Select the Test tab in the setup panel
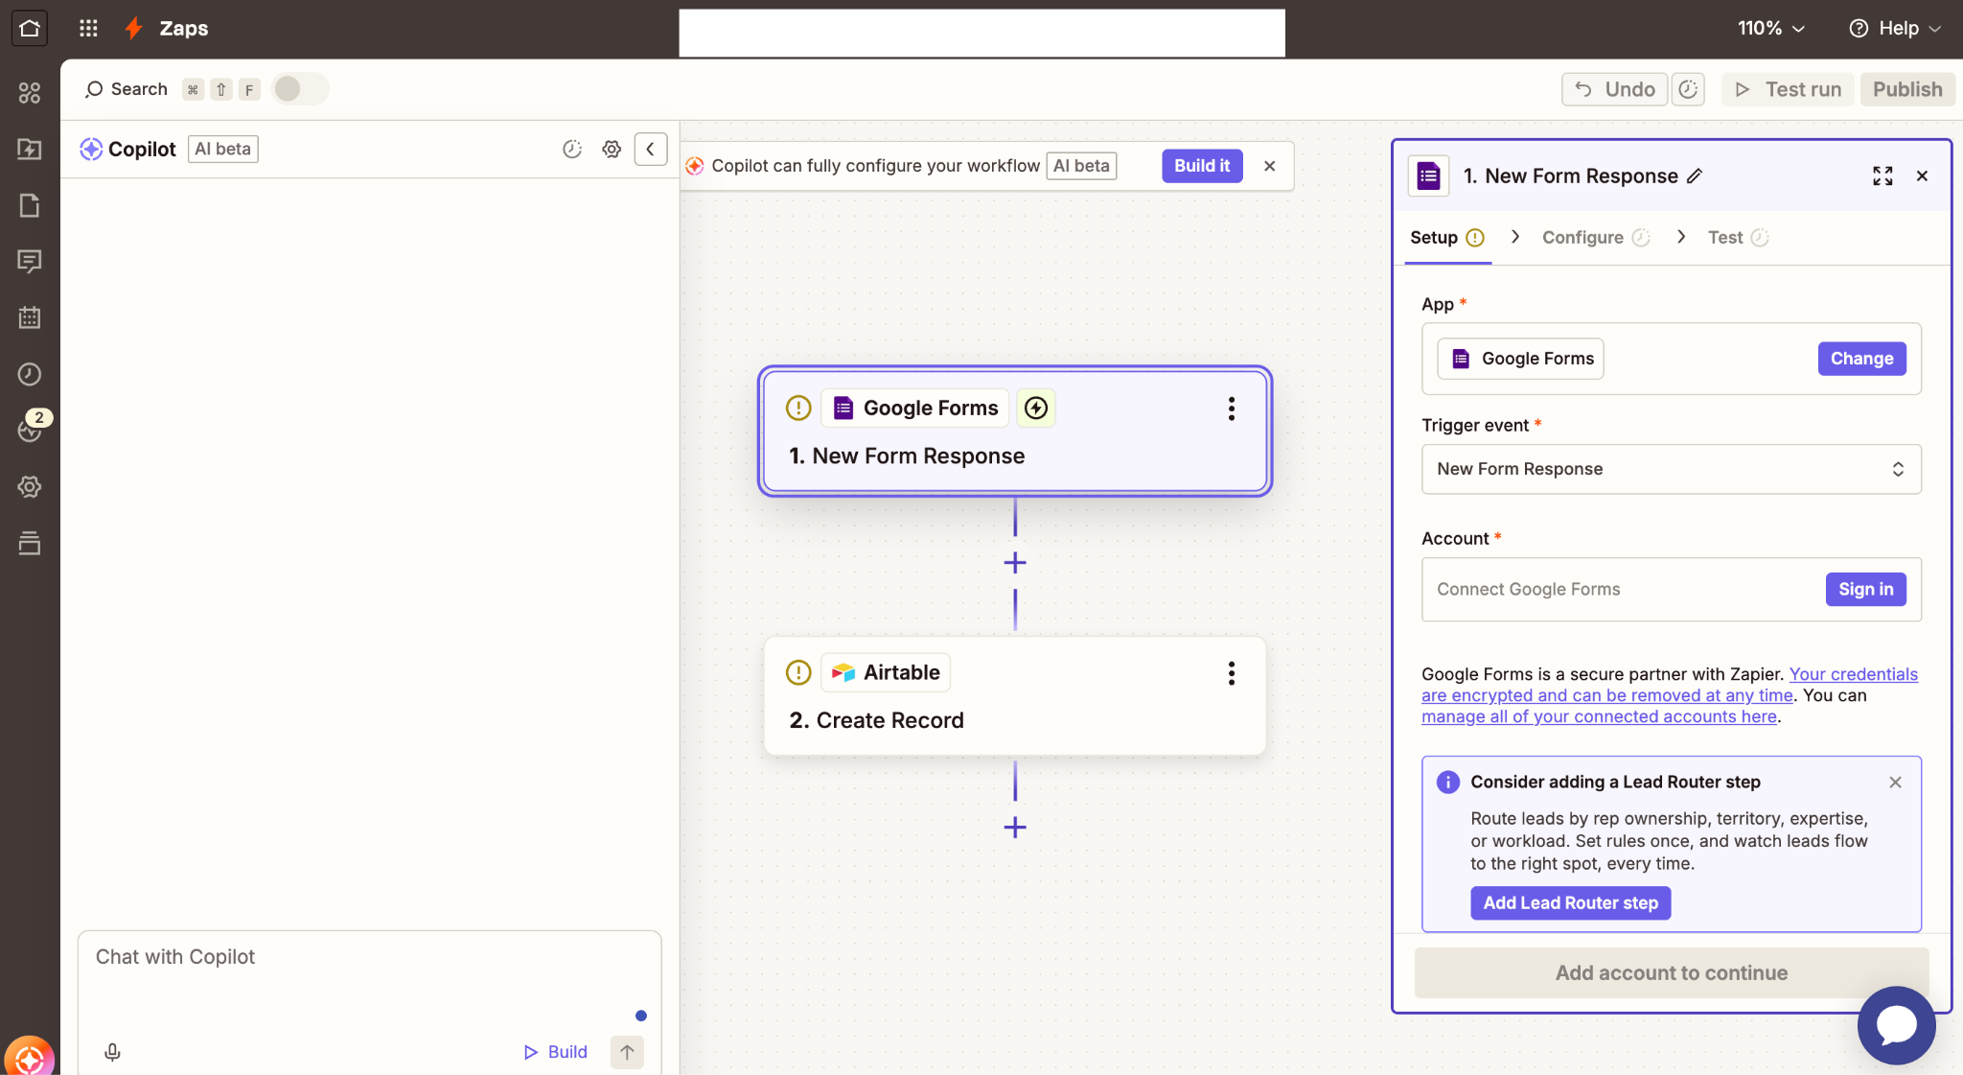The width and height of the screenshot is (1963, 1075). 1727,237
